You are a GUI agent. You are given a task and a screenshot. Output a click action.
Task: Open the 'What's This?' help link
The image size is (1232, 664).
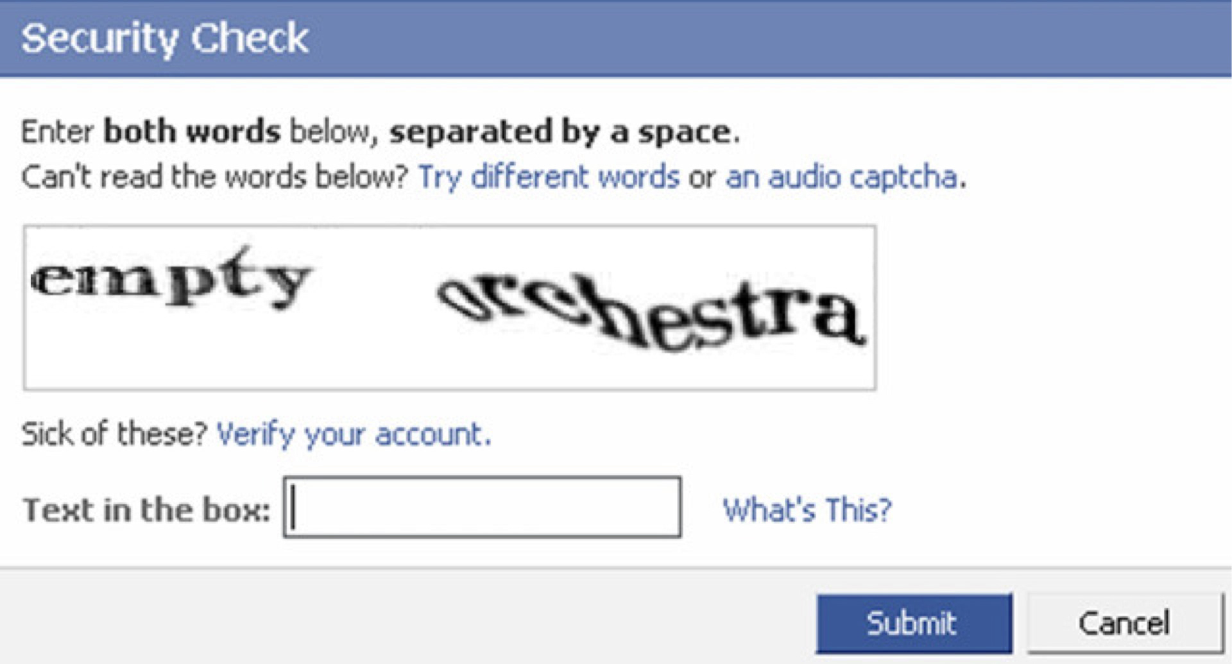(807, 510)
